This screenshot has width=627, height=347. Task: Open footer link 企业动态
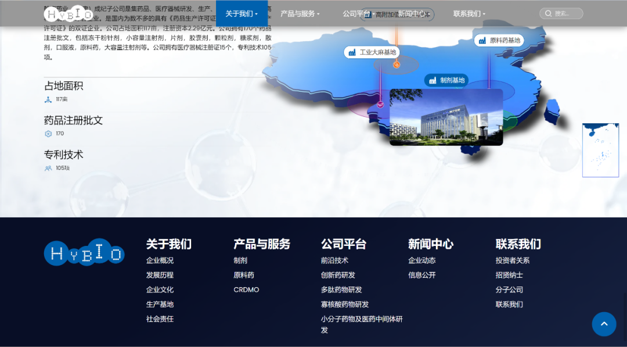422,260
